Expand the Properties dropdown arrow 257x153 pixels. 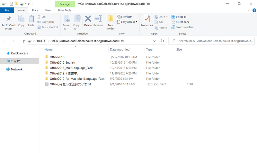(147, 28)
